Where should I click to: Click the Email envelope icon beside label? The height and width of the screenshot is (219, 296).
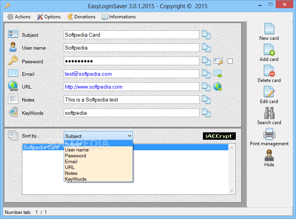[13, 73]
